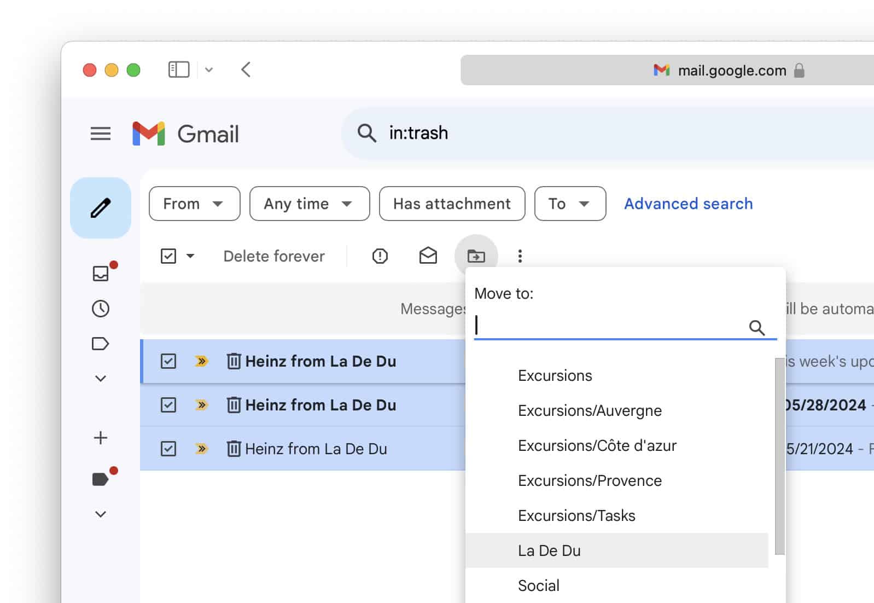Viewport: 874px width, 603px height.
Task: Click the Move to list scrollbar
Action: 779,456
